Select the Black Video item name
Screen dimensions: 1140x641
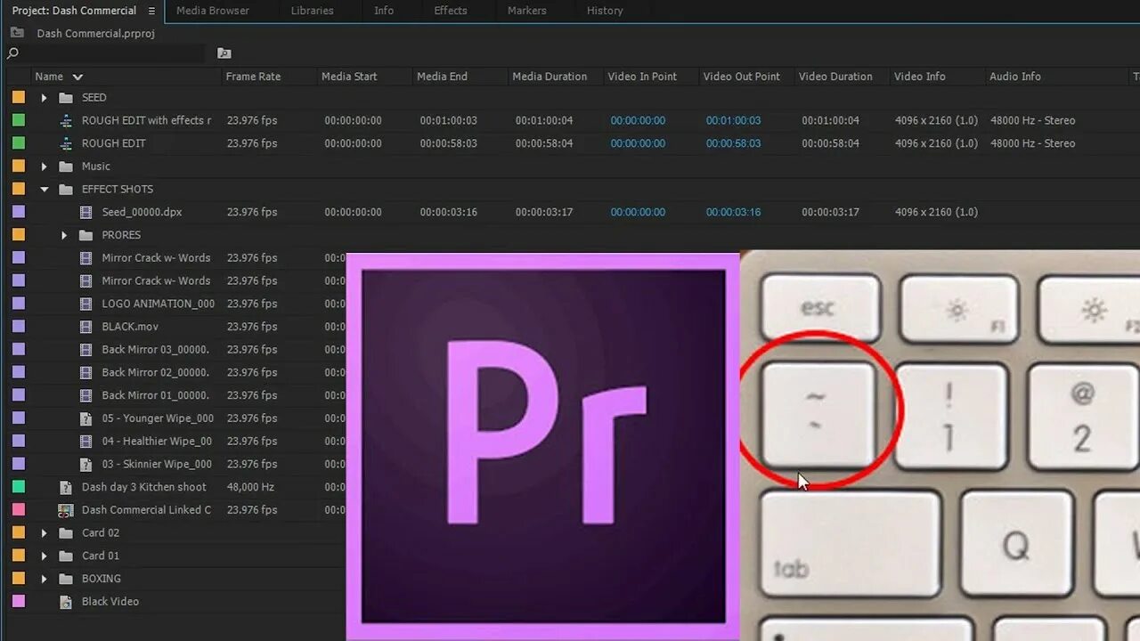point(110,602)
